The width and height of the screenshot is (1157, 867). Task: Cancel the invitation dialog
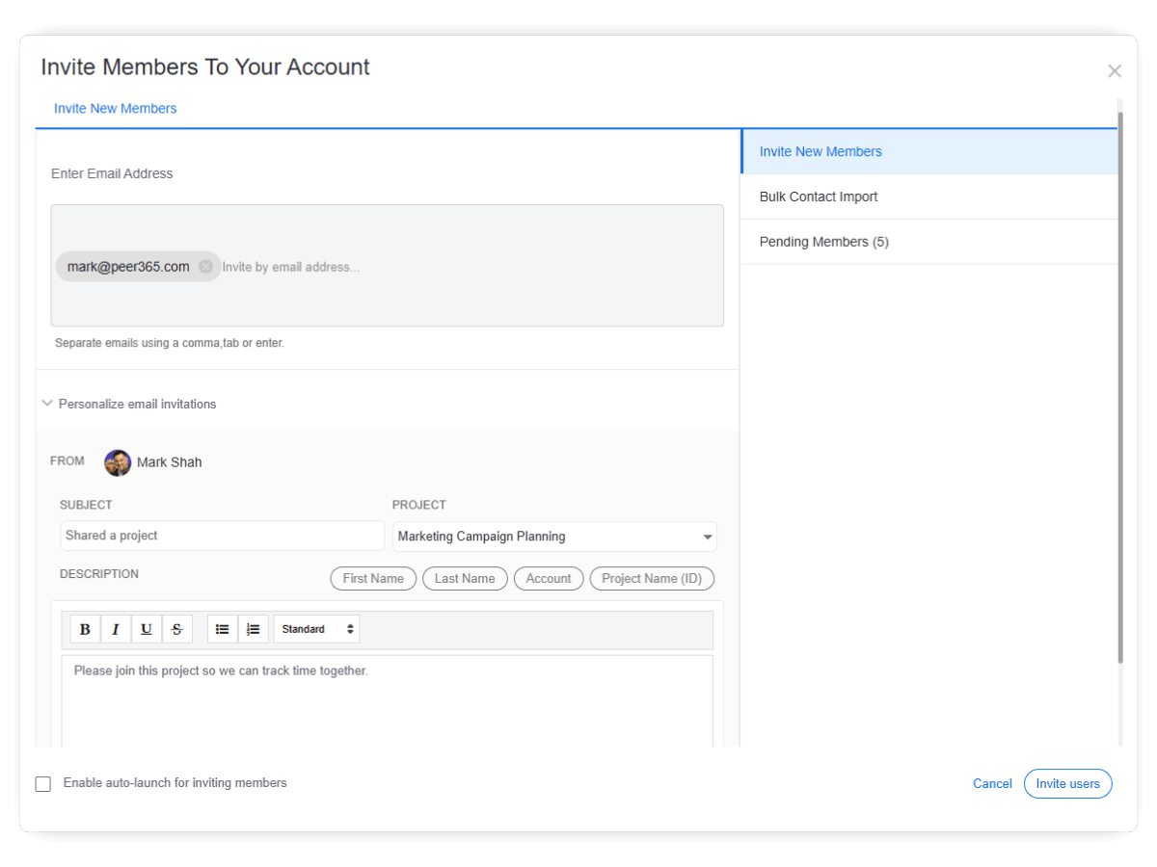point(992,783)
